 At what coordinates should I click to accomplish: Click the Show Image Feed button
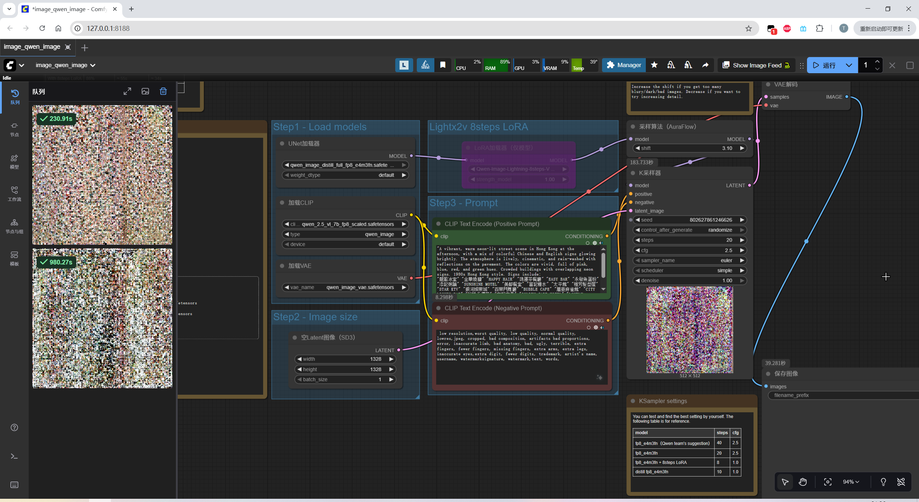click(756, 65)
